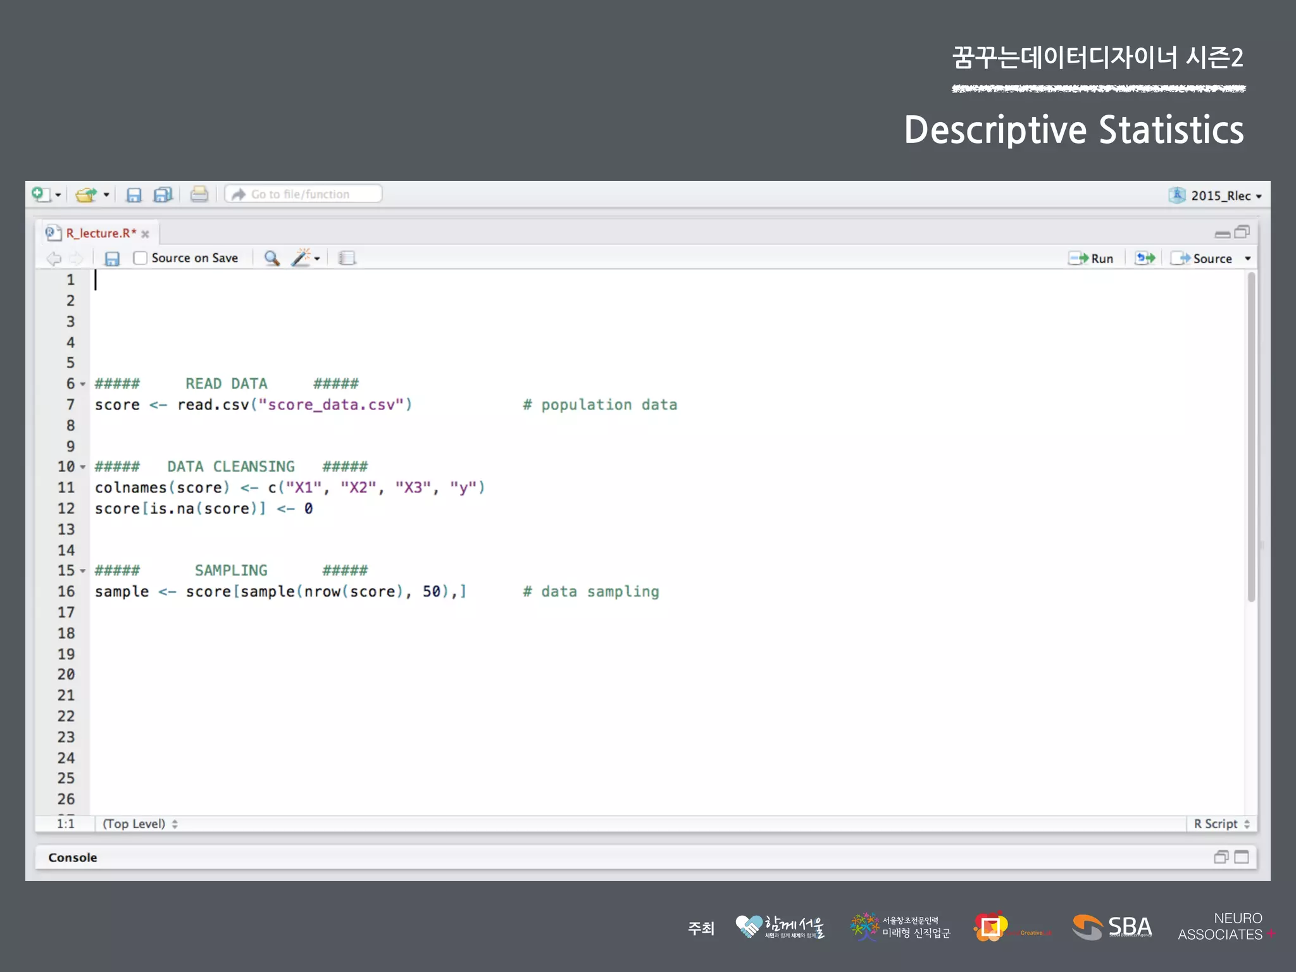Screen dimensions: 1296x972
Task: Click the Find/Replace magnifier icon
Action: tap(271, 258)
